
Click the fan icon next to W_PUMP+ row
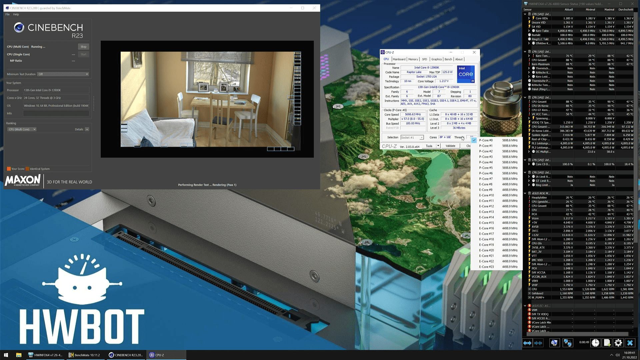[529, 298]
